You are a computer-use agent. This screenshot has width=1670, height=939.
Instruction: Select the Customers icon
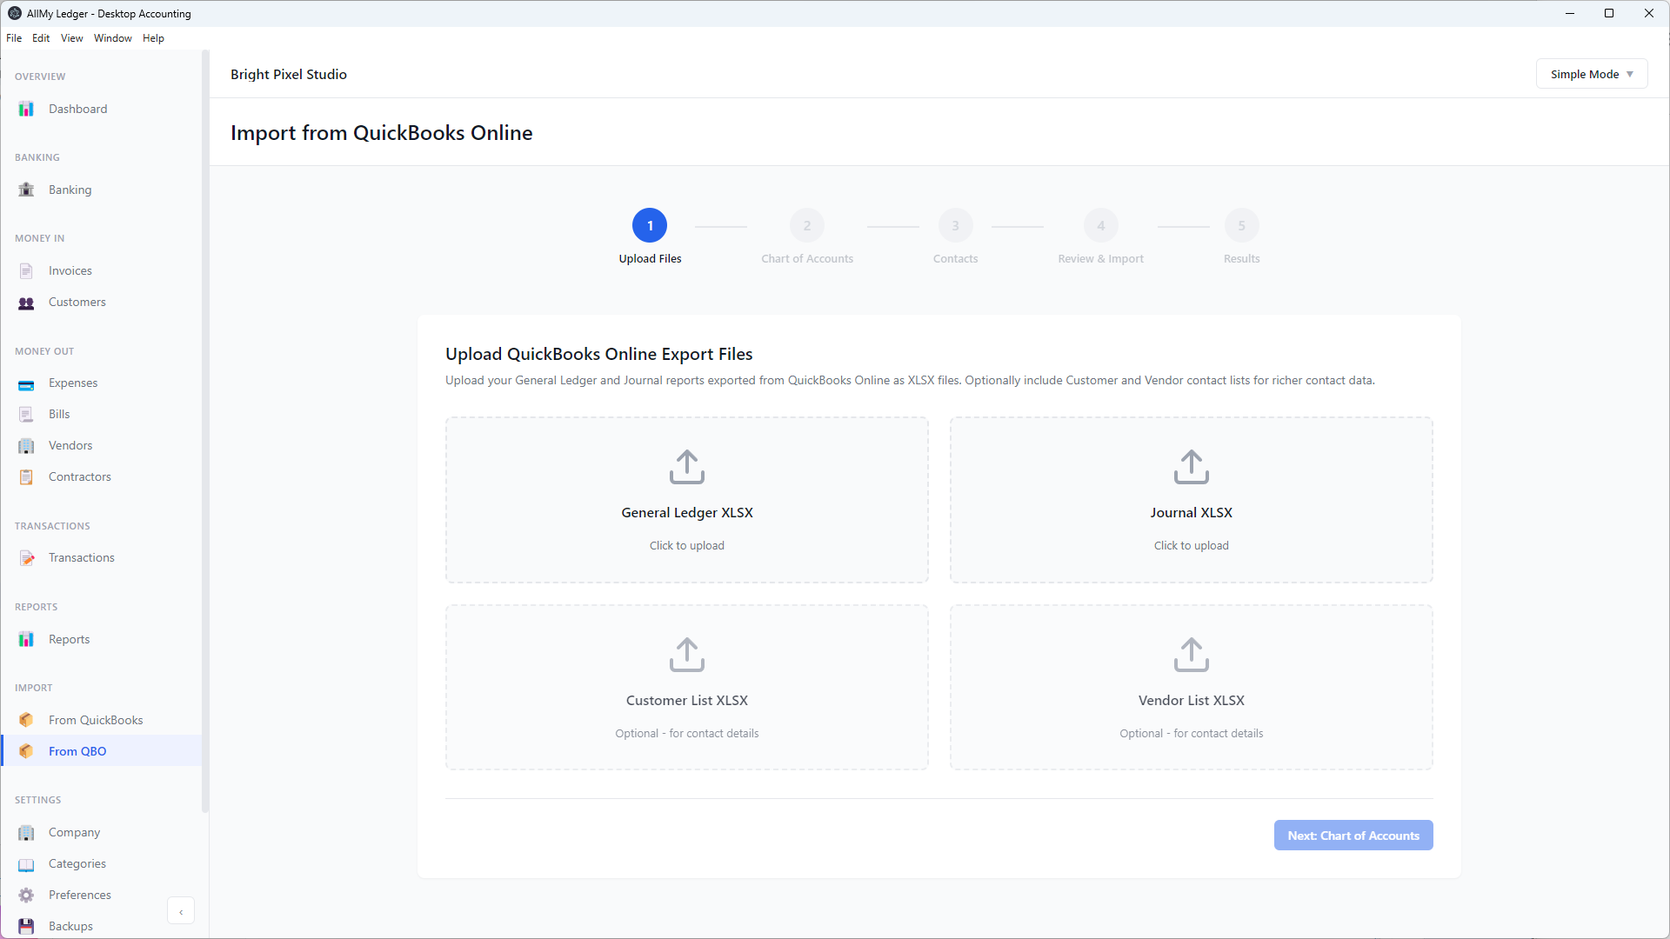(x=25, y=303)
